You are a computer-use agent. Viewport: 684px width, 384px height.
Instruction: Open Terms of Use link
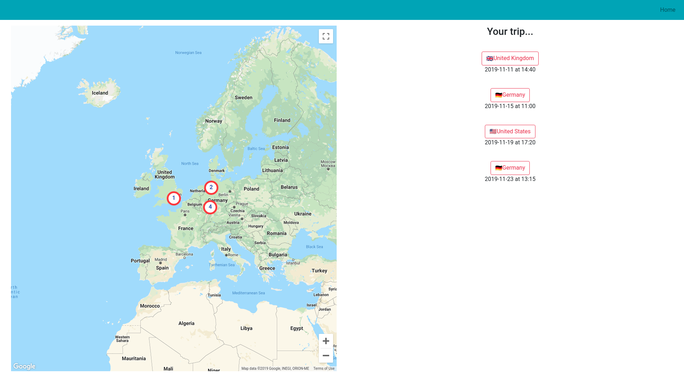click(324, 369)
